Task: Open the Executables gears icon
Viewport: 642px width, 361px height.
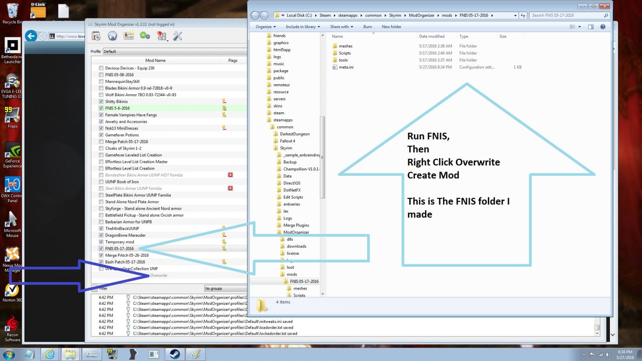Action: [145, 36]
